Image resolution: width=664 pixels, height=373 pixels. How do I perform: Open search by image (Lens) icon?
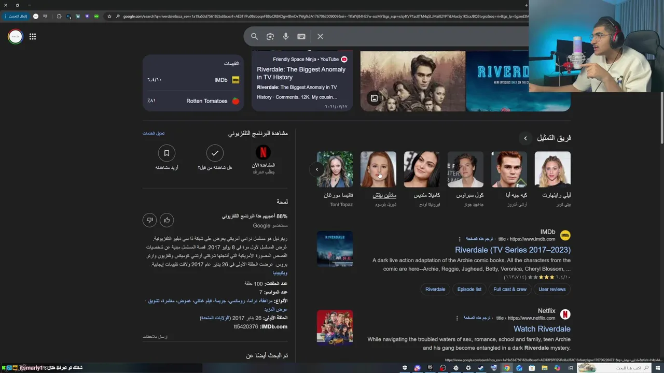(270, 36)
